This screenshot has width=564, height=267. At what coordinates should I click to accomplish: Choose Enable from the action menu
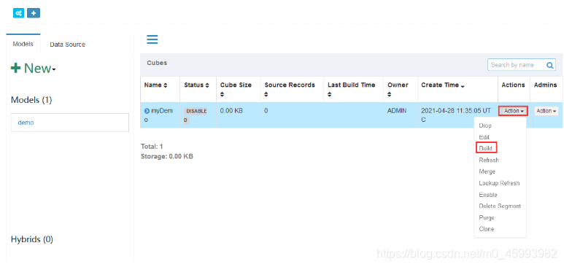pos(488,195)
